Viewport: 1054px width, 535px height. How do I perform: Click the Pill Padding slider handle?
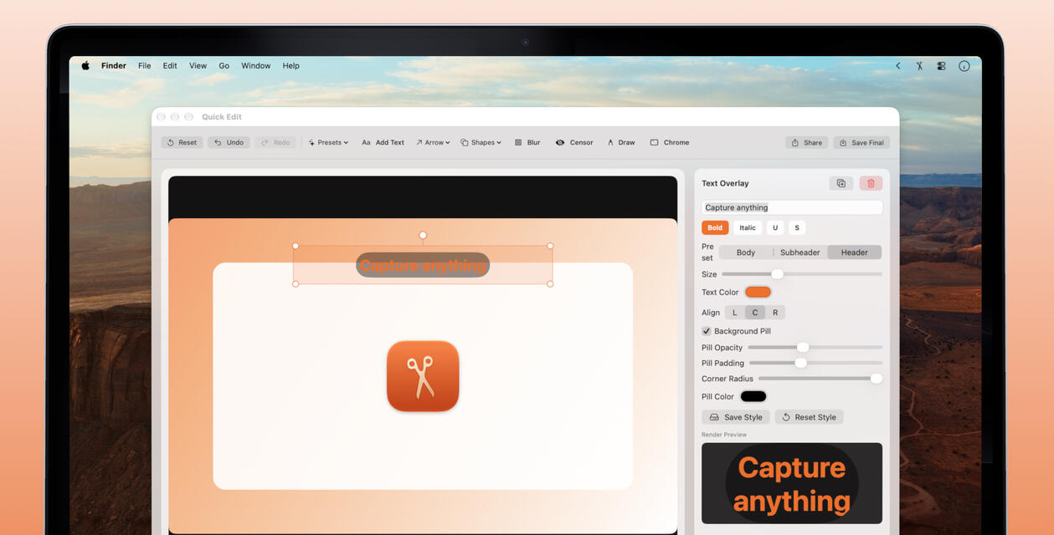[x=800, y=363]
